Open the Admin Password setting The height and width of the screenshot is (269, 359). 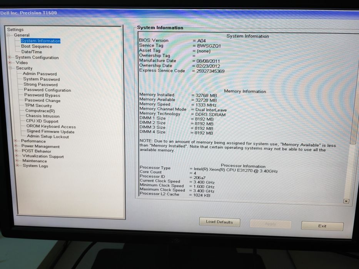[x=40, y=74]
